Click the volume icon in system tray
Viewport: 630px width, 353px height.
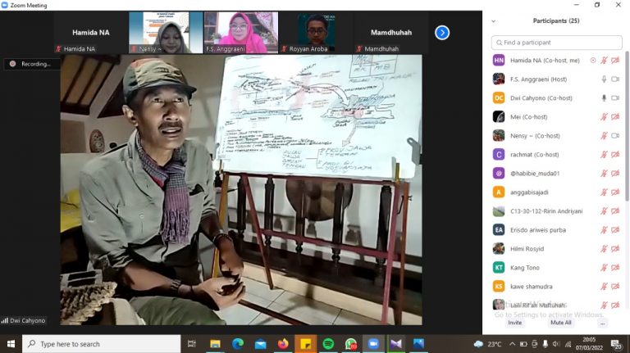556,344
